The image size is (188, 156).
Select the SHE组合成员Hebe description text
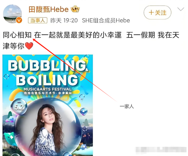click(106, 21)
